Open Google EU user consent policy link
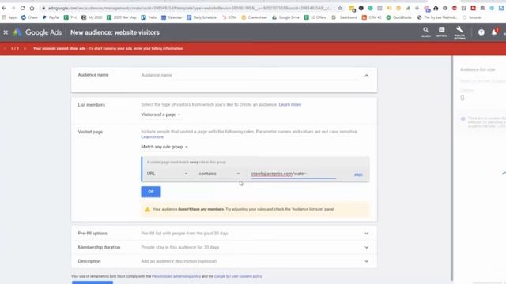The image size is (506, 284). point(238,276)
